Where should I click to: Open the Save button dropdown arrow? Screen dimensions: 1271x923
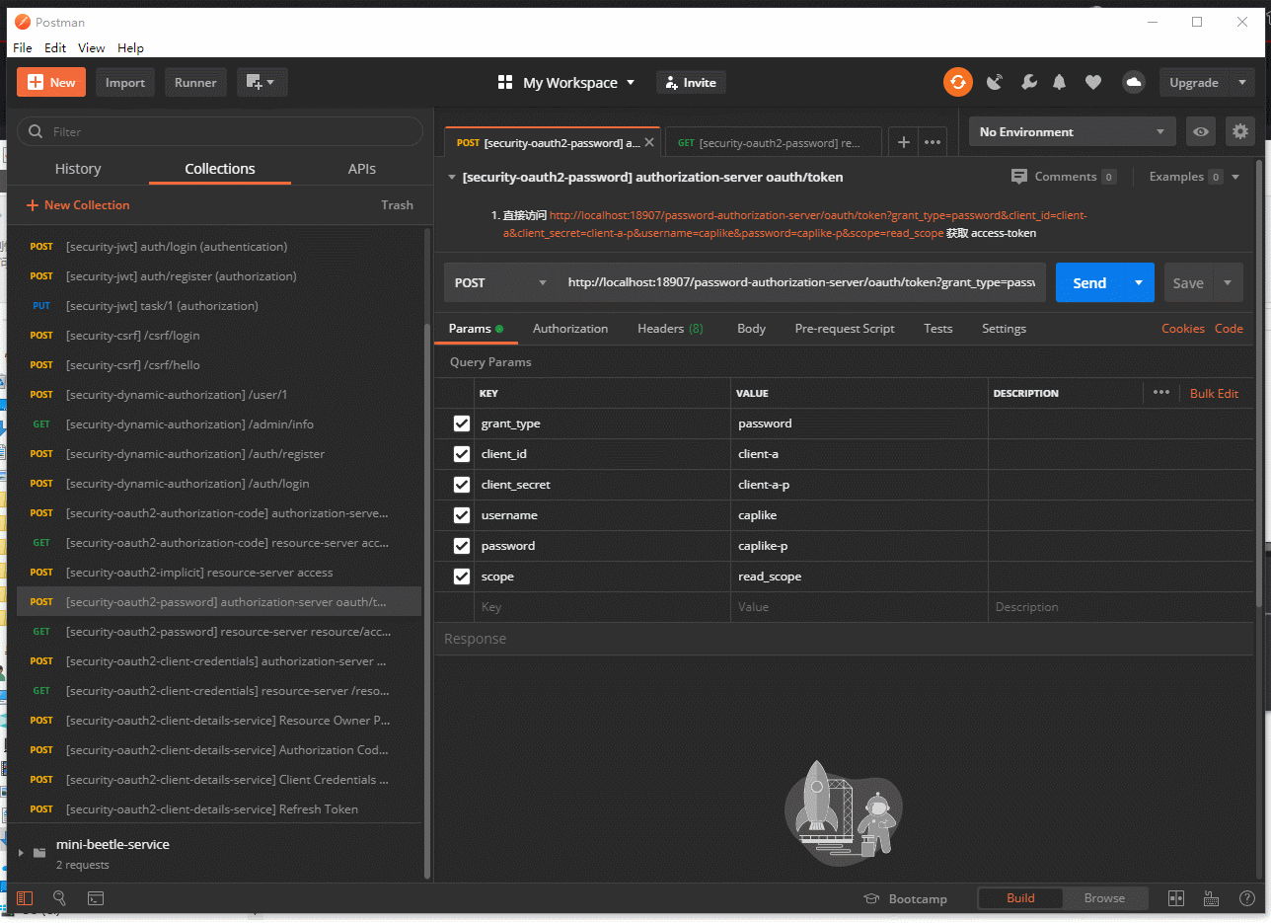pyautogui.click(x=1228, y=282)
